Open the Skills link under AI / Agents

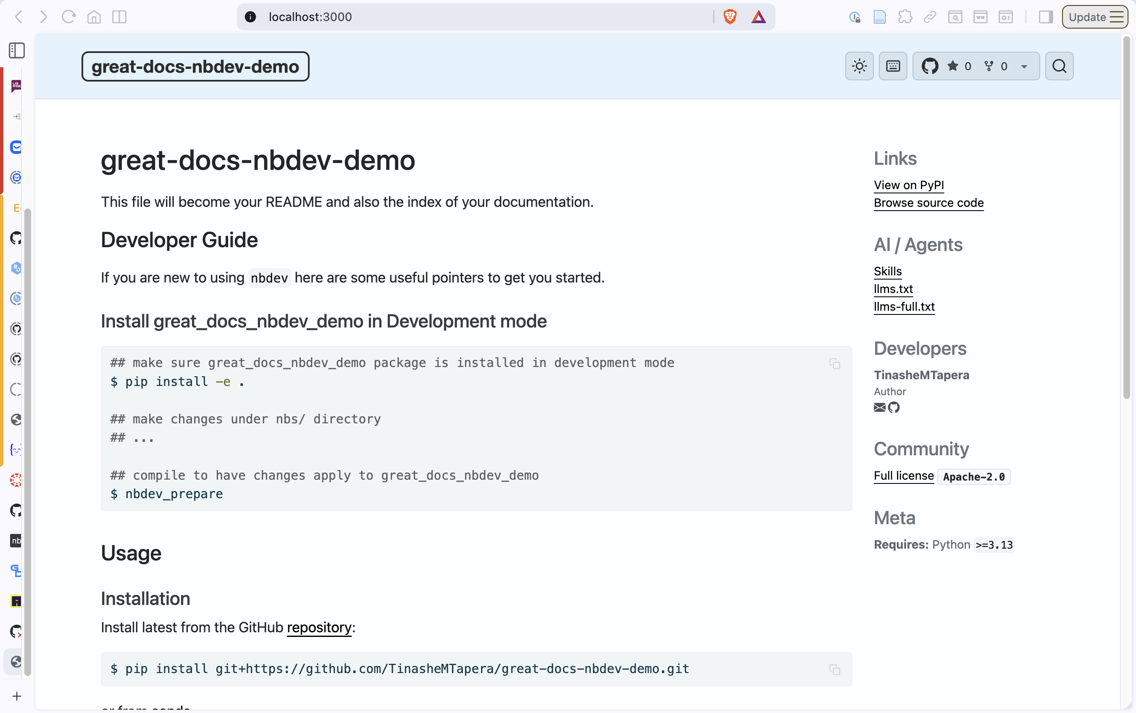pyautogui.click(x=887, y=271)
